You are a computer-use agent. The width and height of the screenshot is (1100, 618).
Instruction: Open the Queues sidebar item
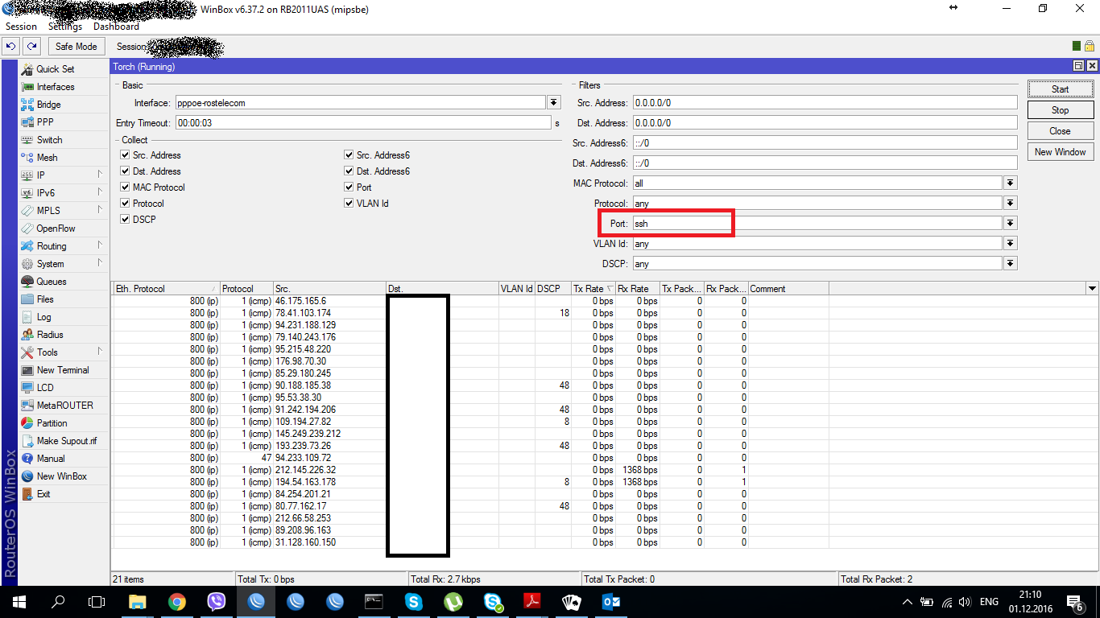pos(51,282)
